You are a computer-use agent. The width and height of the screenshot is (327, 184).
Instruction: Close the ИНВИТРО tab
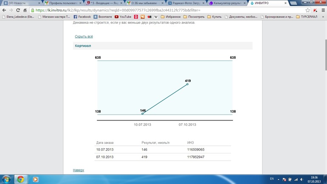[285, 3]
